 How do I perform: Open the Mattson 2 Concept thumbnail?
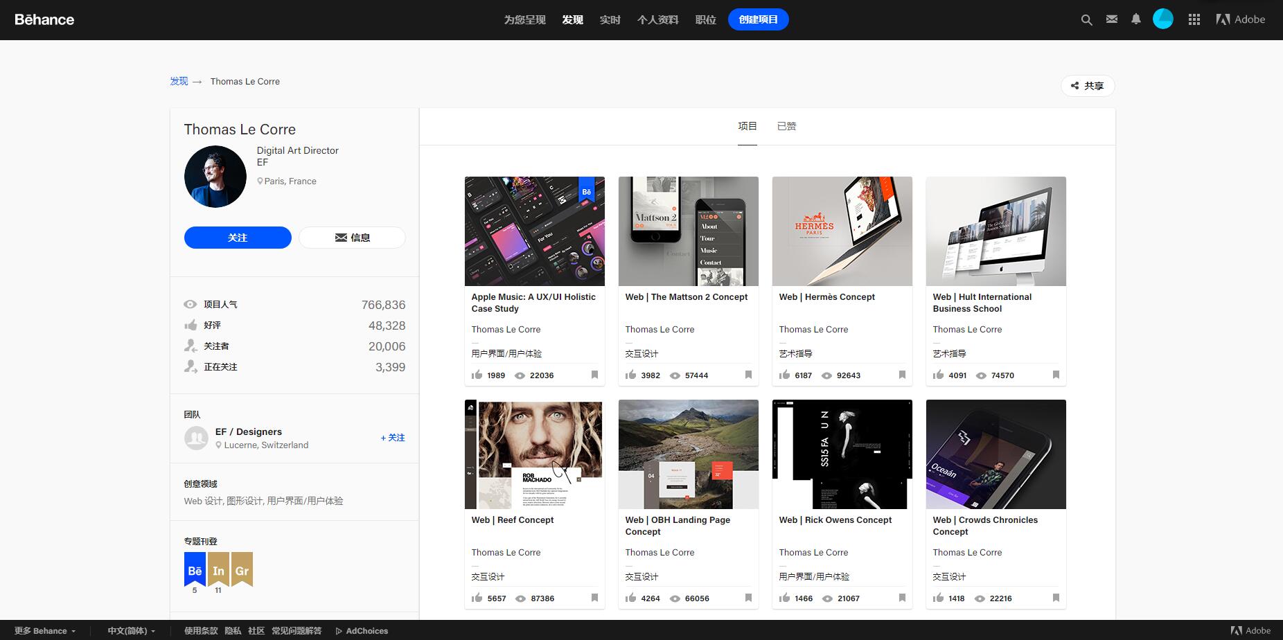coord(689,231)
